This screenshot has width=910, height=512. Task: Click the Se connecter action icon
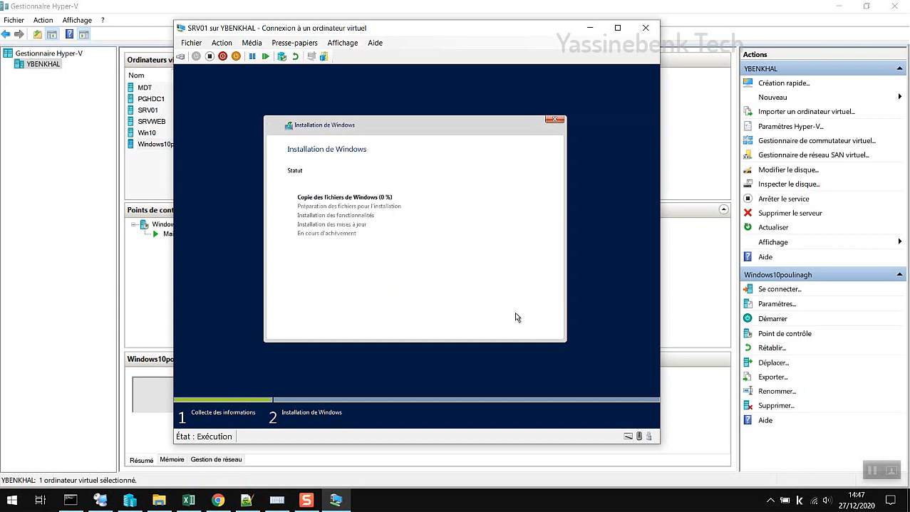[x=748, y=289]
